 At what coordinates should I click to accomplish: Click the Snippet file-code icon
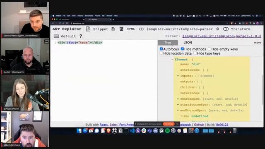[x=88, y=29]
